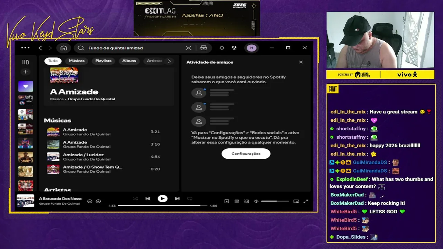Open the Spotify three-dots main menu
Screen dimensions: 443x249
coord(25,48)
